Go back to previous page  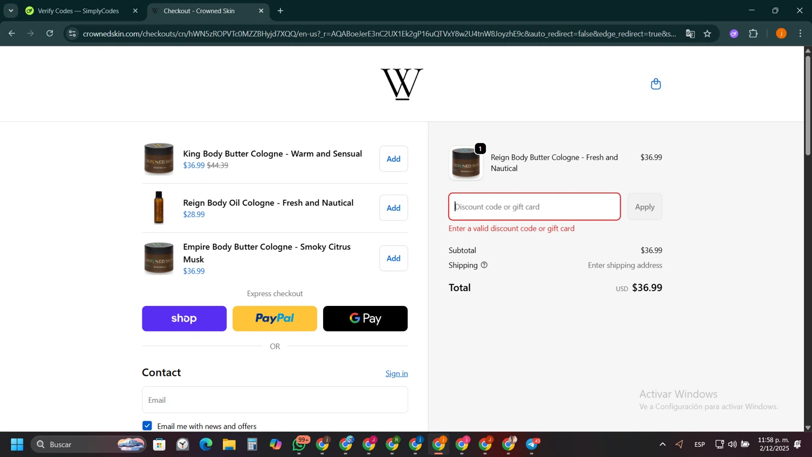[x=11, y=34]
